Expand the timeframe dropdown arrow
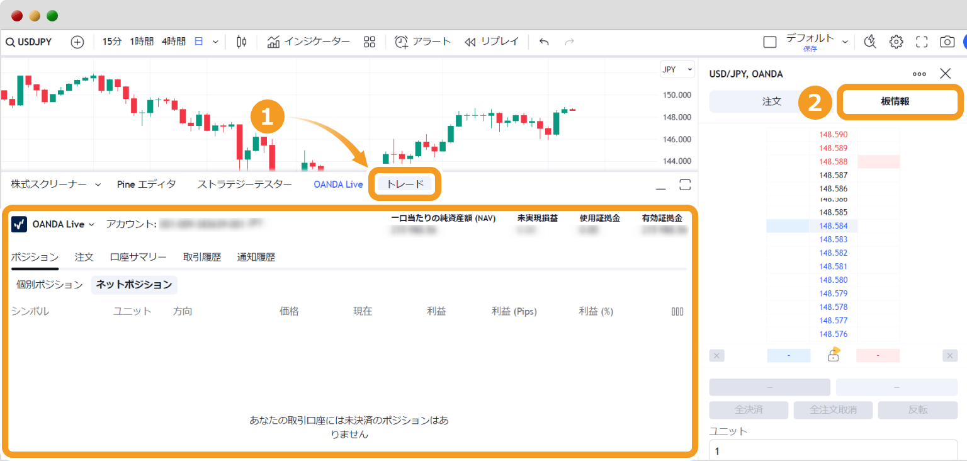 coord(215,42)
